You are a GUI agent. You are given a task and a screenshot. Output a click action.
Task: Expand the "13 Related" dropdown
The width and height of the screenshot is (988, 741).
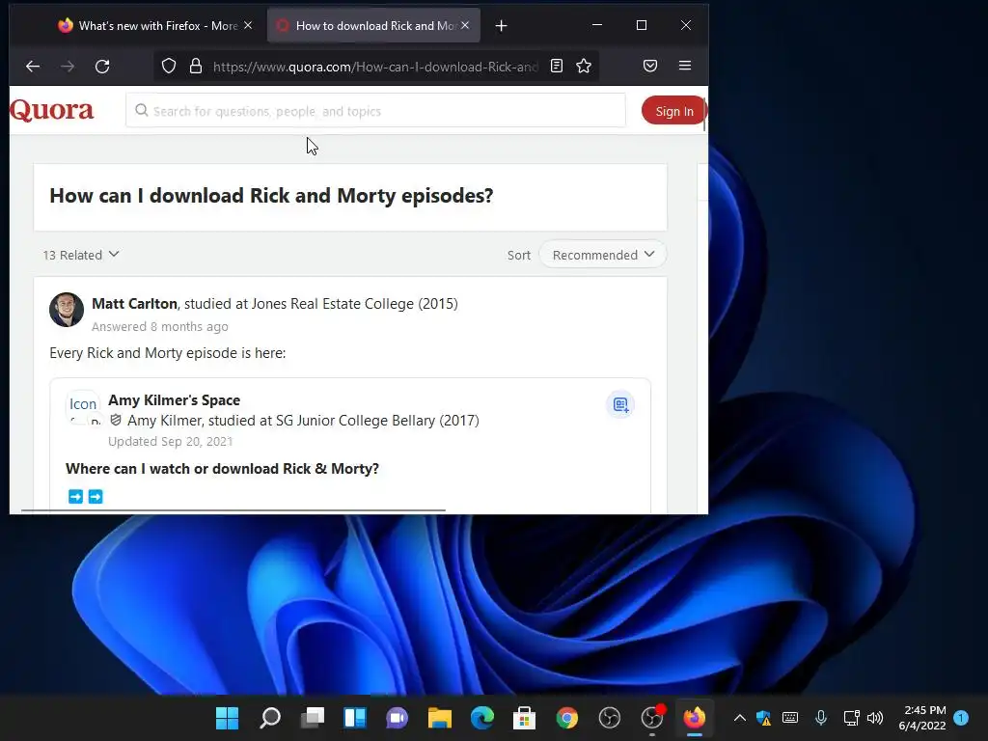(x=81, y=255)
